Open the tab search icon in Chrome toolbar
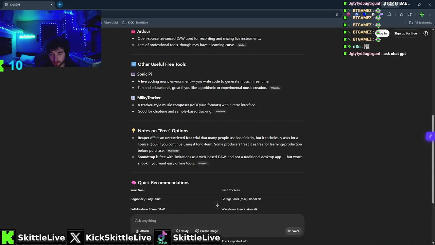 pyautogui.click(x=410, y=14)
